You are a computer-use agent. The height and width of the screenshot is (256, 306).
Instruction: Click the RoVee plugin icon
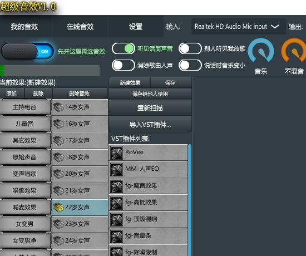116,153
